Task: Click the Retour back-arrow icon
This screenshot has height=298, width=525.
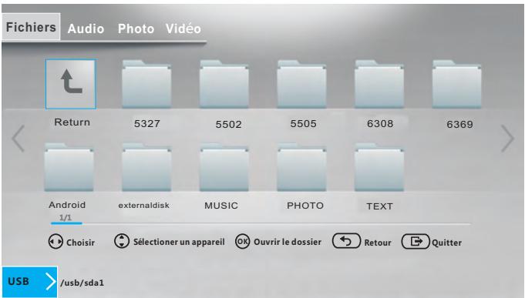Action: pyautogui.click(x=346, y=241)
